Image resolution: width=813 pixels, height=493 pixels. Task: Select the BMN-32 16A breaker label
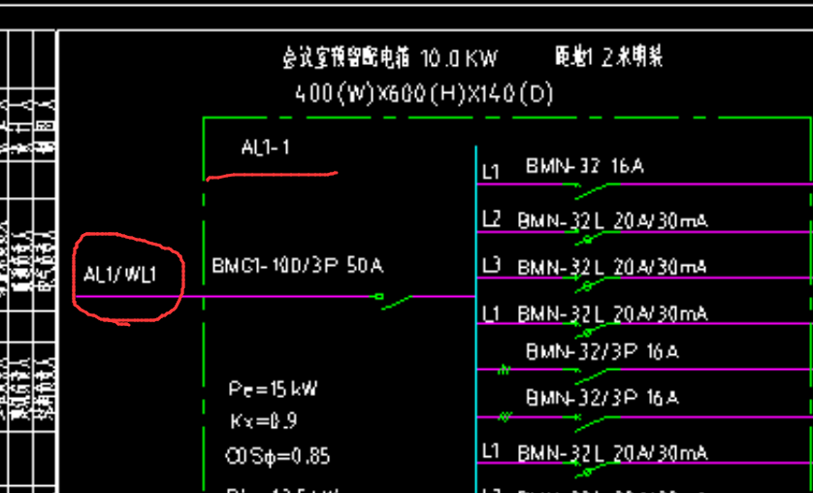coord(585,166)
